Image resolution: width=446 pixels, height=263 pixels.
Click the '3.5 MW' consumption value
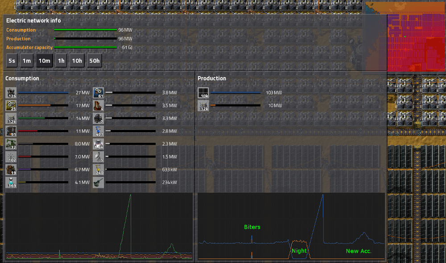pyautogui.click(x=169, y=105)
